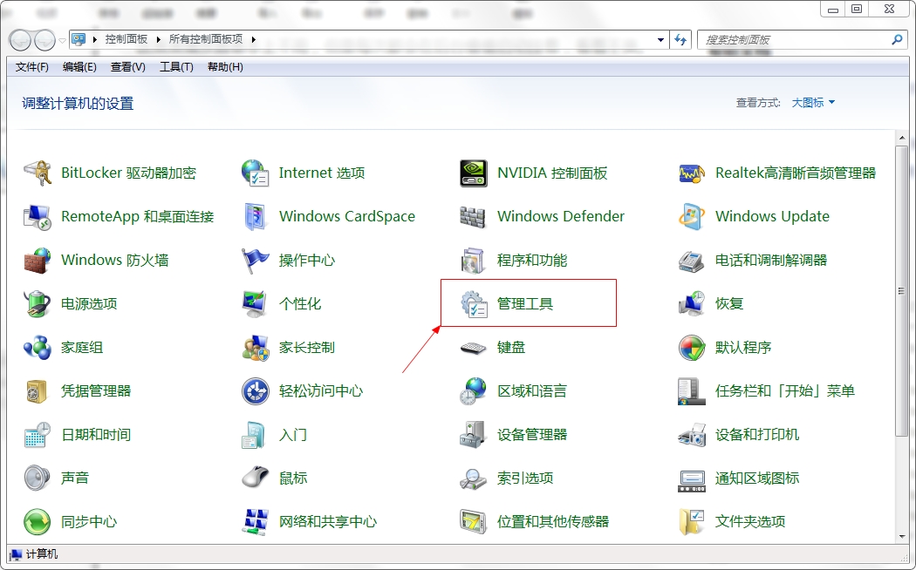Viewport: 916px width, 570px height.
Task: Click 通知区域图标 link text
Action: pyautogui.click(x=757, y=478)
